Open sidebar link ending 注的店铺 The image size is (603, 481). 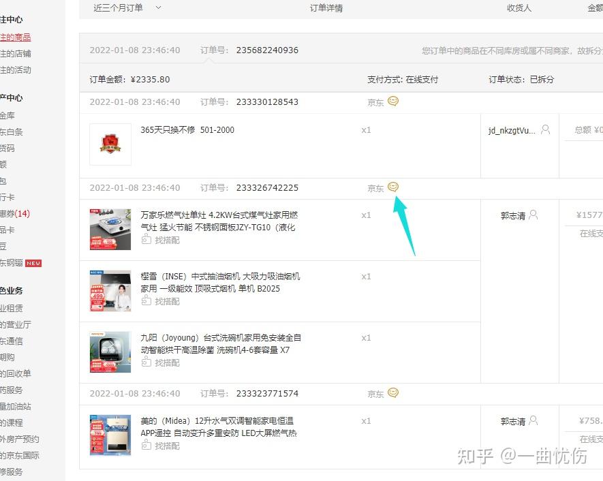click(x=16, y=53)
